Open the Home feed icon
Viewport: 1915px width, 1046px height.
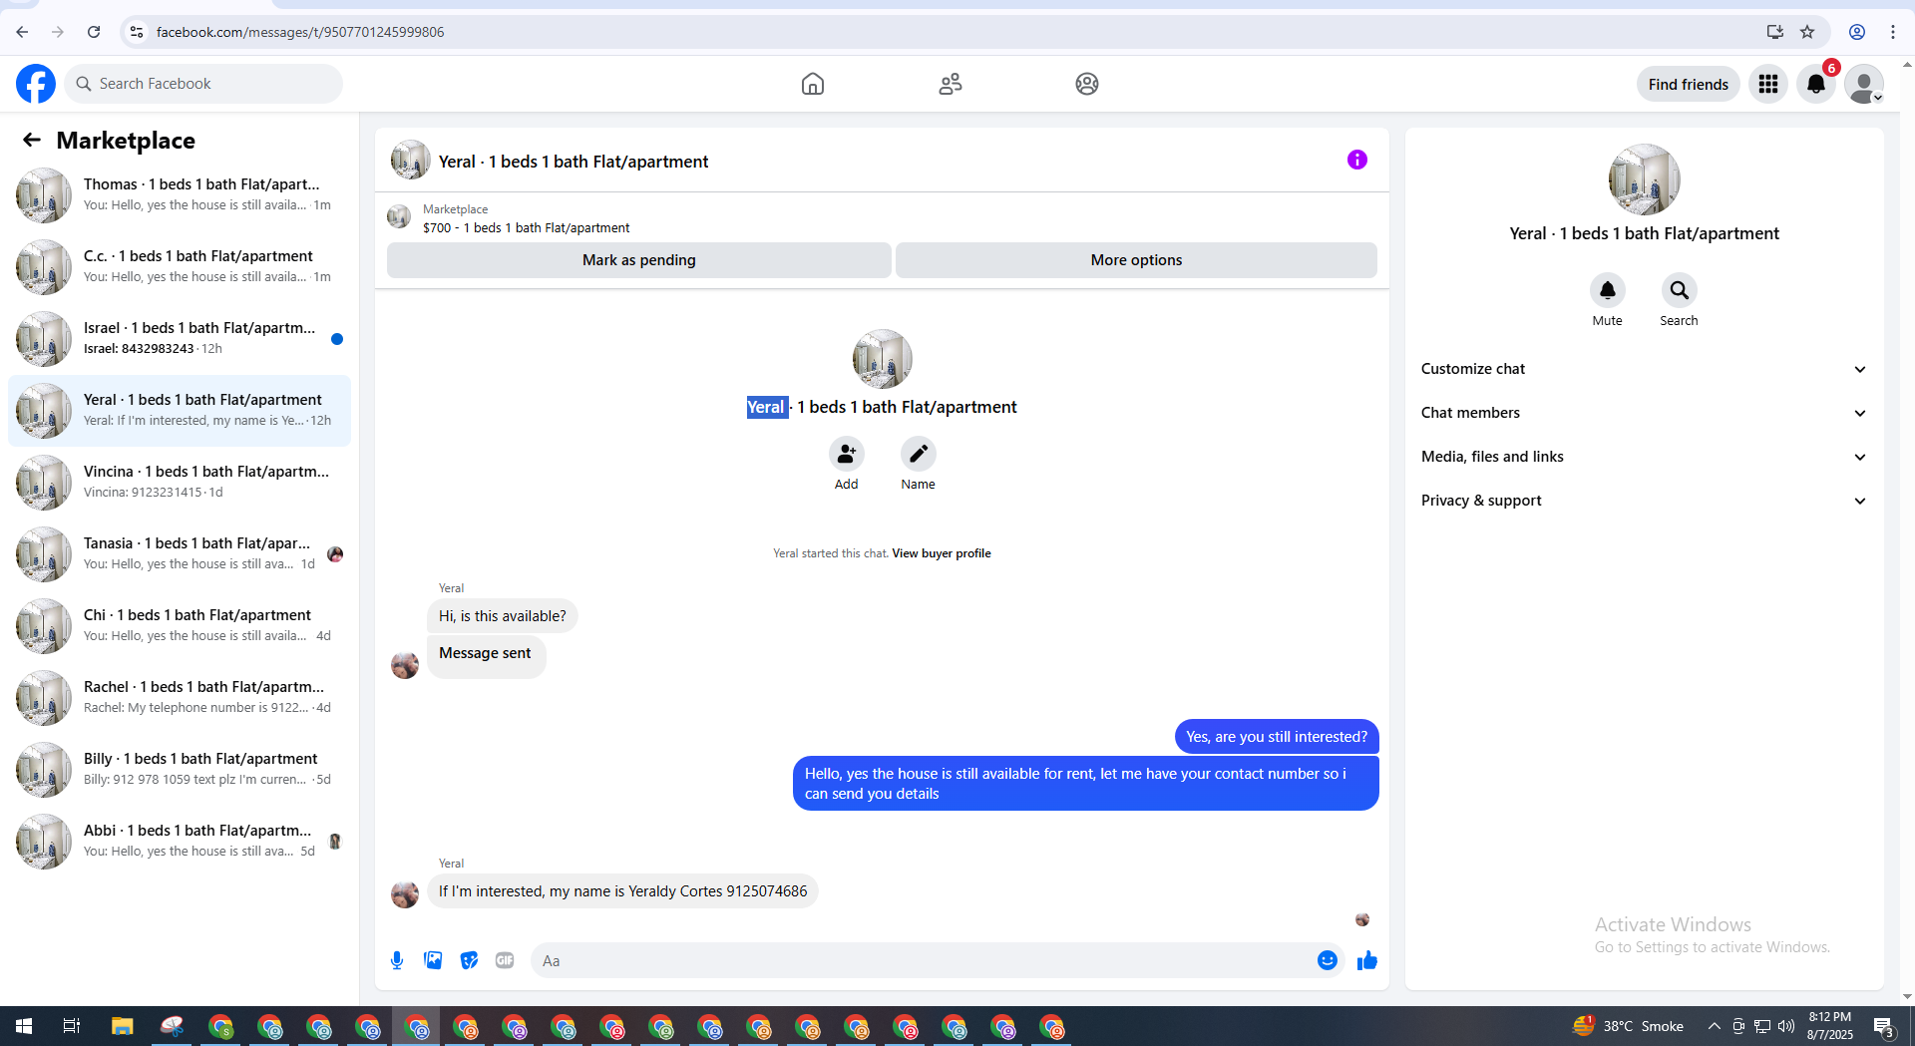813,84
